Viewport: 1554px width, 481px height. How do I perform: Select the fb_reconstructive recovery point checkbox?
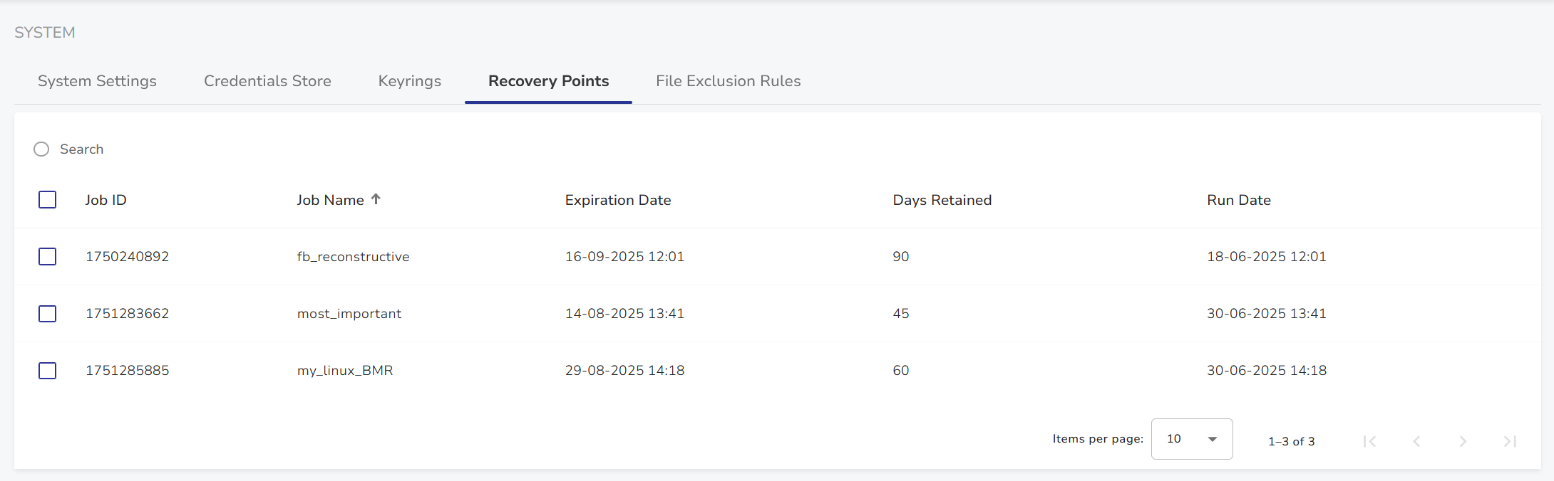tap(48, 257)
